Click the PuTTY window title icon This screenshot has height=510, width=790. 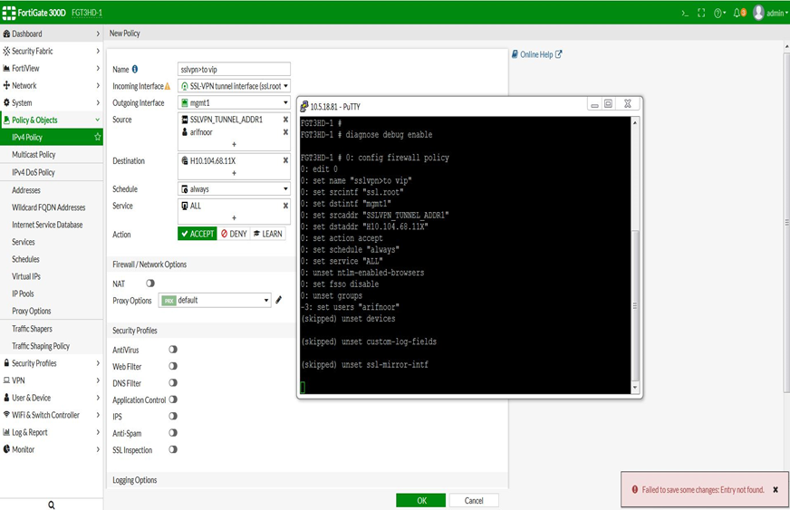pyautogui.click(x=304, y=106)
